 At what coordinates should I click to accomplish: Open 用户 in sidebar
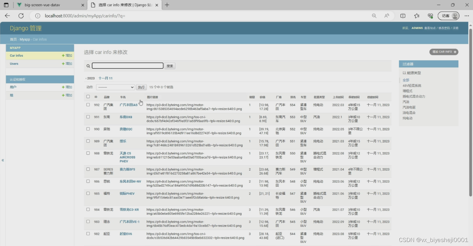(x=13, y=87)
